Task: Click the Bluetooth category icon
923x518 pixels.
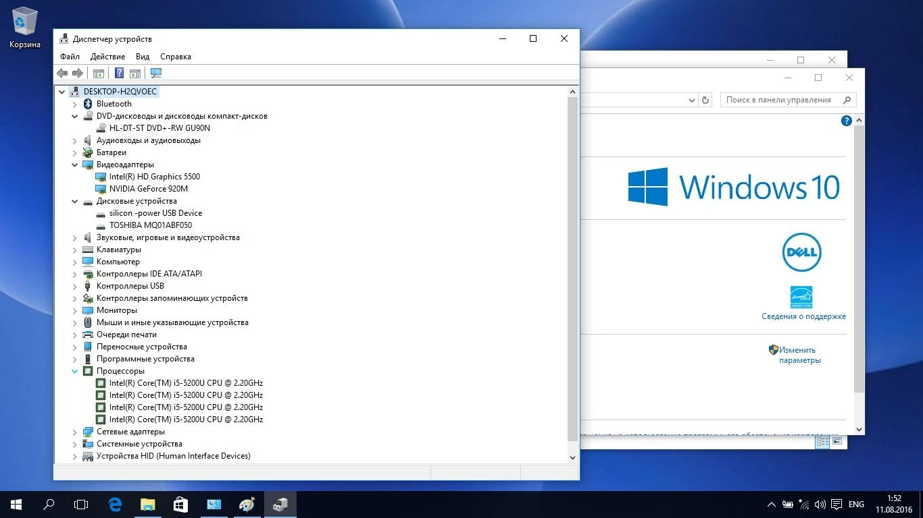Action: tap(87, 104)
